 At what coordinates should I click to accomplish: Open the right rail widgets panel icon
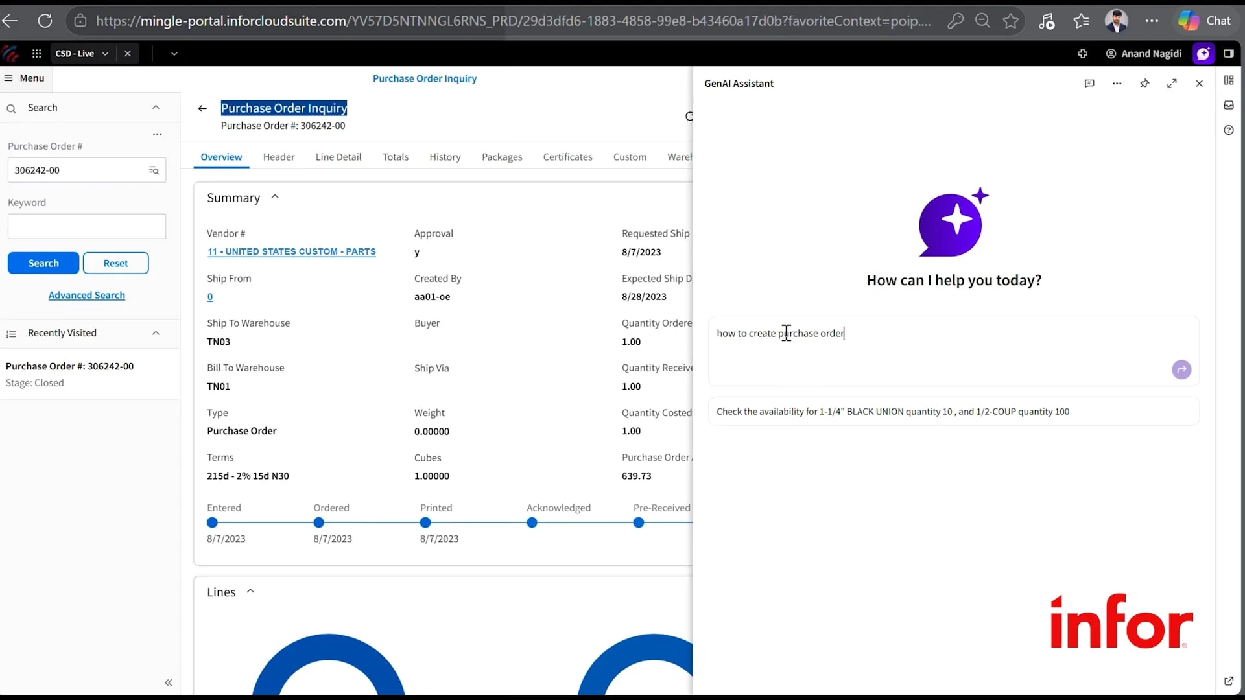(x=1229, y=80)
